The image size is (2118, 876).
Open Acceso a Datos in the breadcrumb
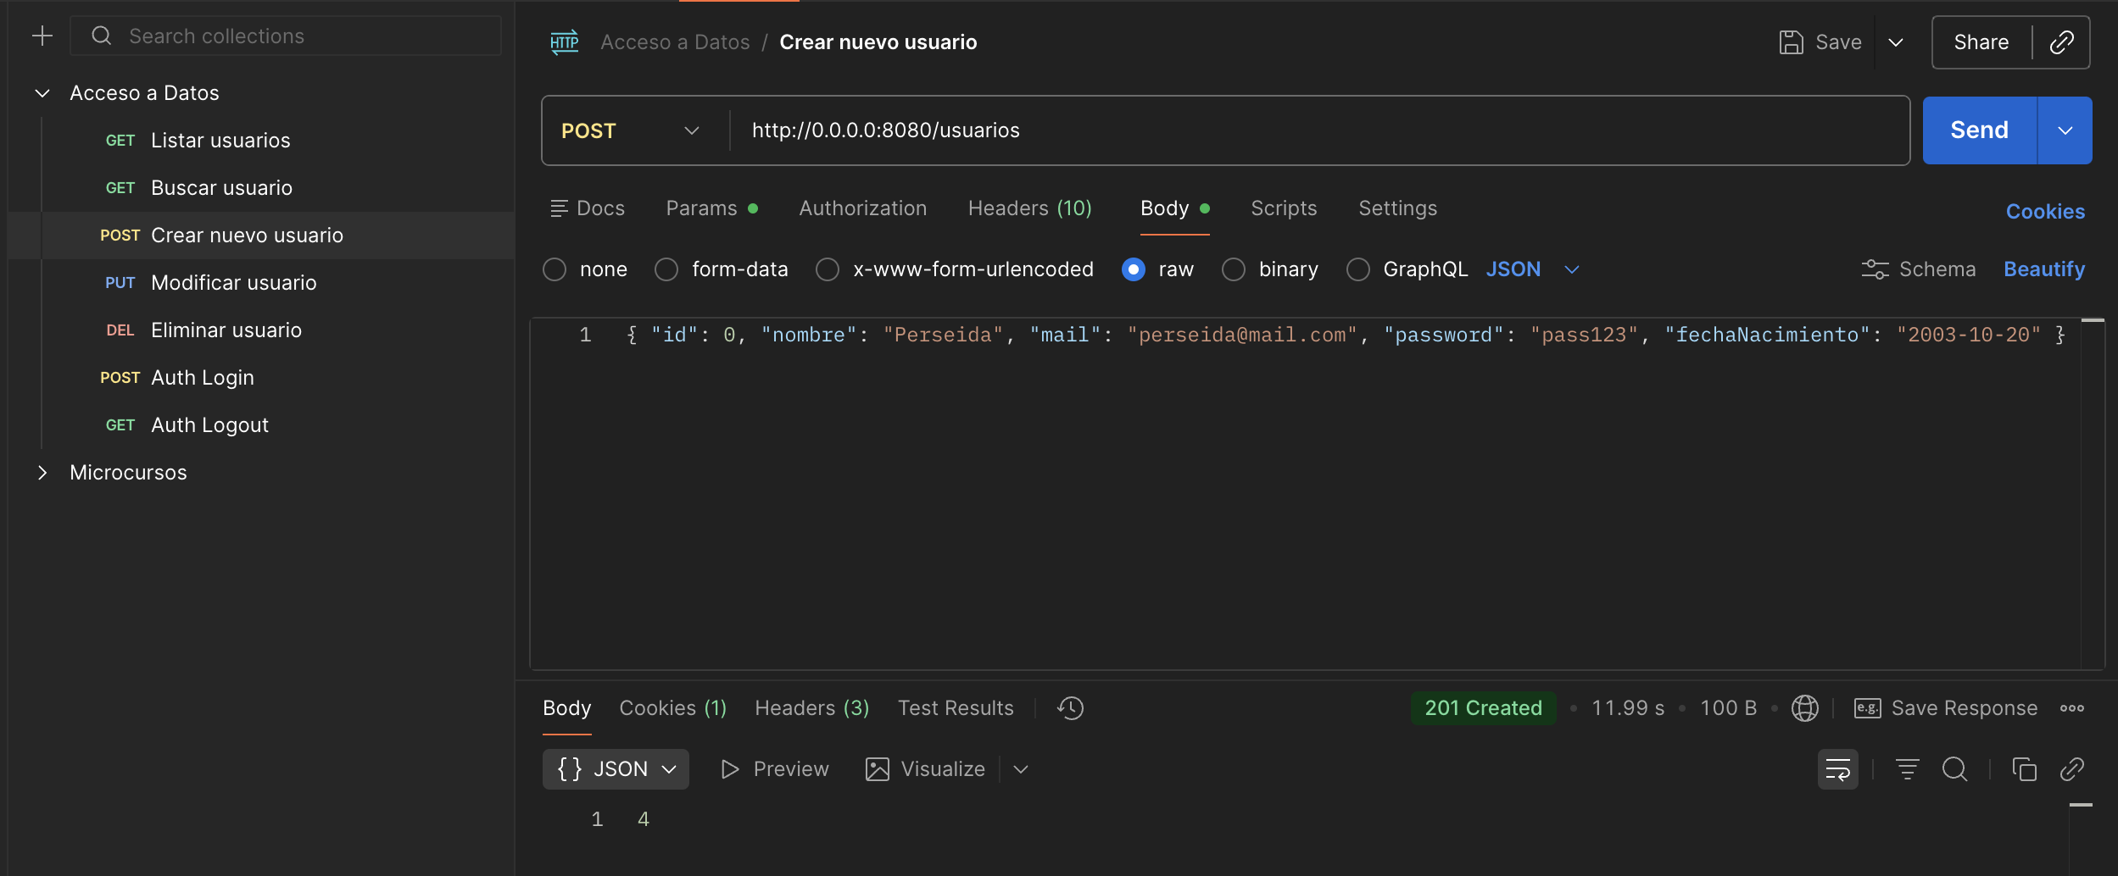click(675, 42)
